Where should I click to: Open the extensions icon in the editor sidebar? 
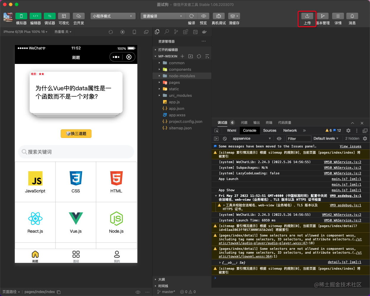[x=186, y=32]
